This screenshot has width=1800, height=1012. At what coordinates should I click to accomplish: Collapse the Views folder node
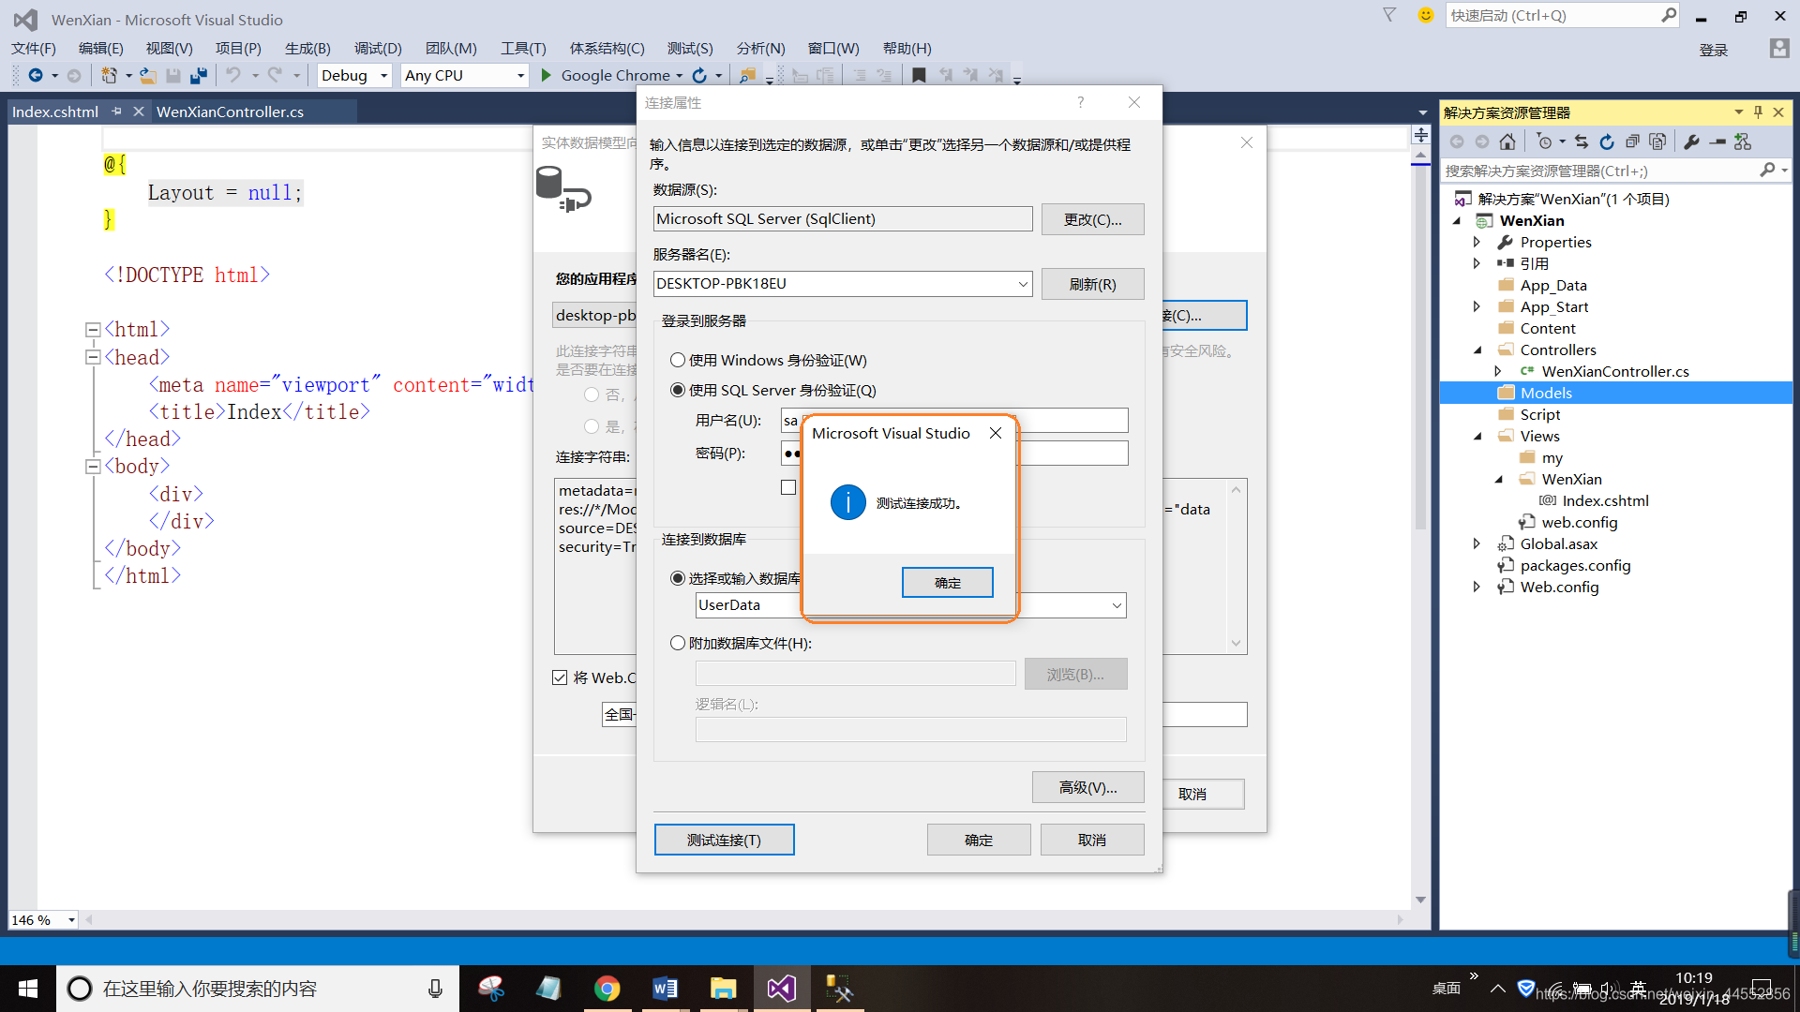coord(1477,436)
